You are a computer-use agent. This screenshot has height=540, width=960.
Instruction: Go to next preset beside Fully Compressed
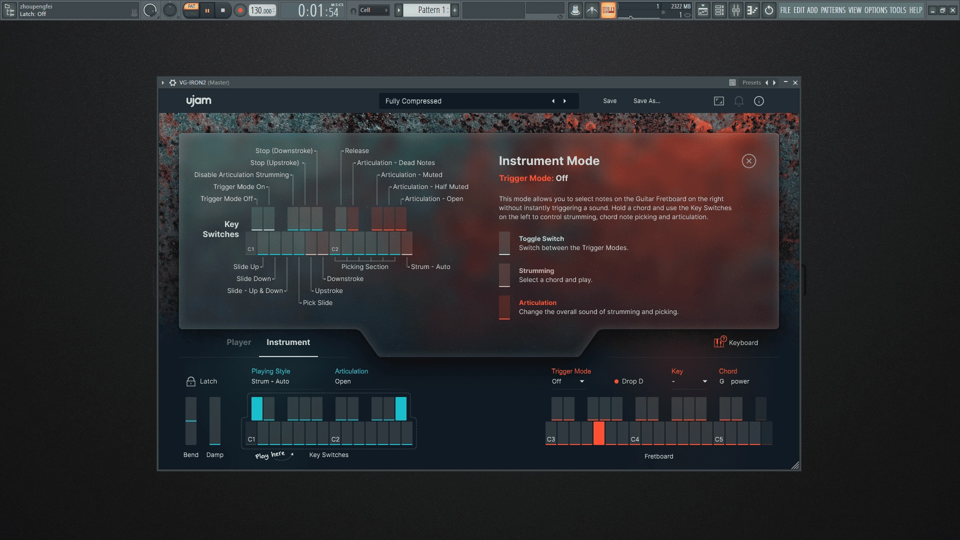coord(565,101)
